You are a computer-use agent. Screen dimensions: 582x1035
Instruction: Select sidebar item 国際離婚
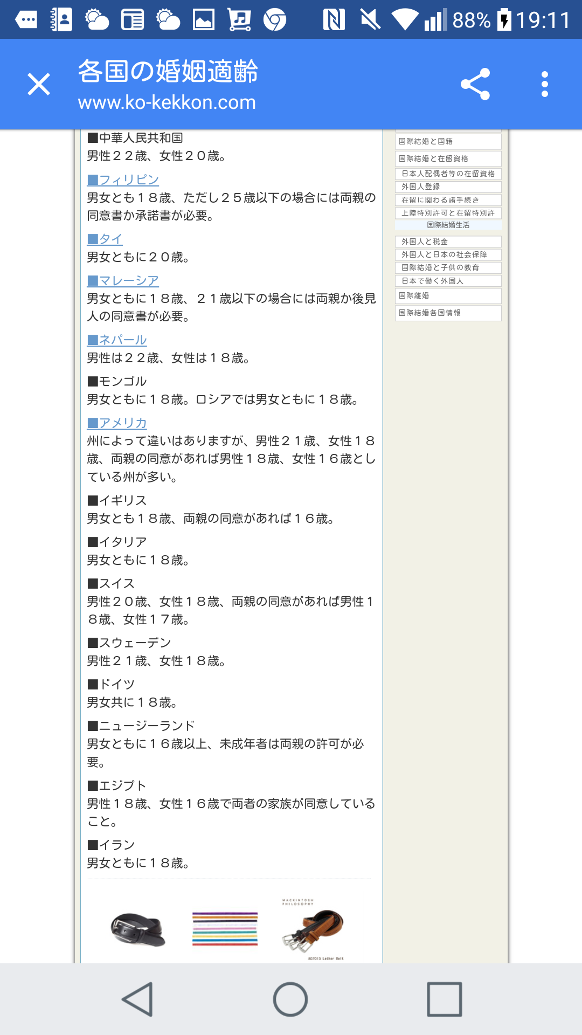click(x=448, y=295)
